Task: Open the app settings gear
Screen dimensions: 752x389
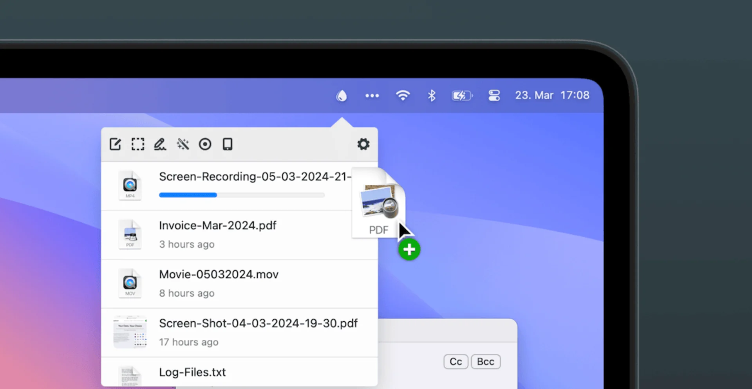Action: click(x=363, y=144)
